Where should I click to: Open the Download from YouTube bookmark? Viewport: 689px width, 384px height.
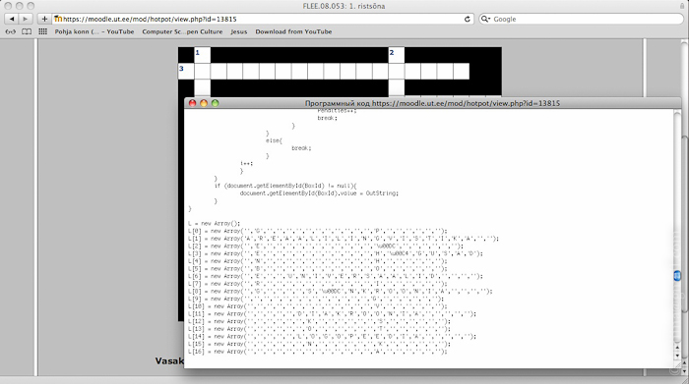[293, 31]
